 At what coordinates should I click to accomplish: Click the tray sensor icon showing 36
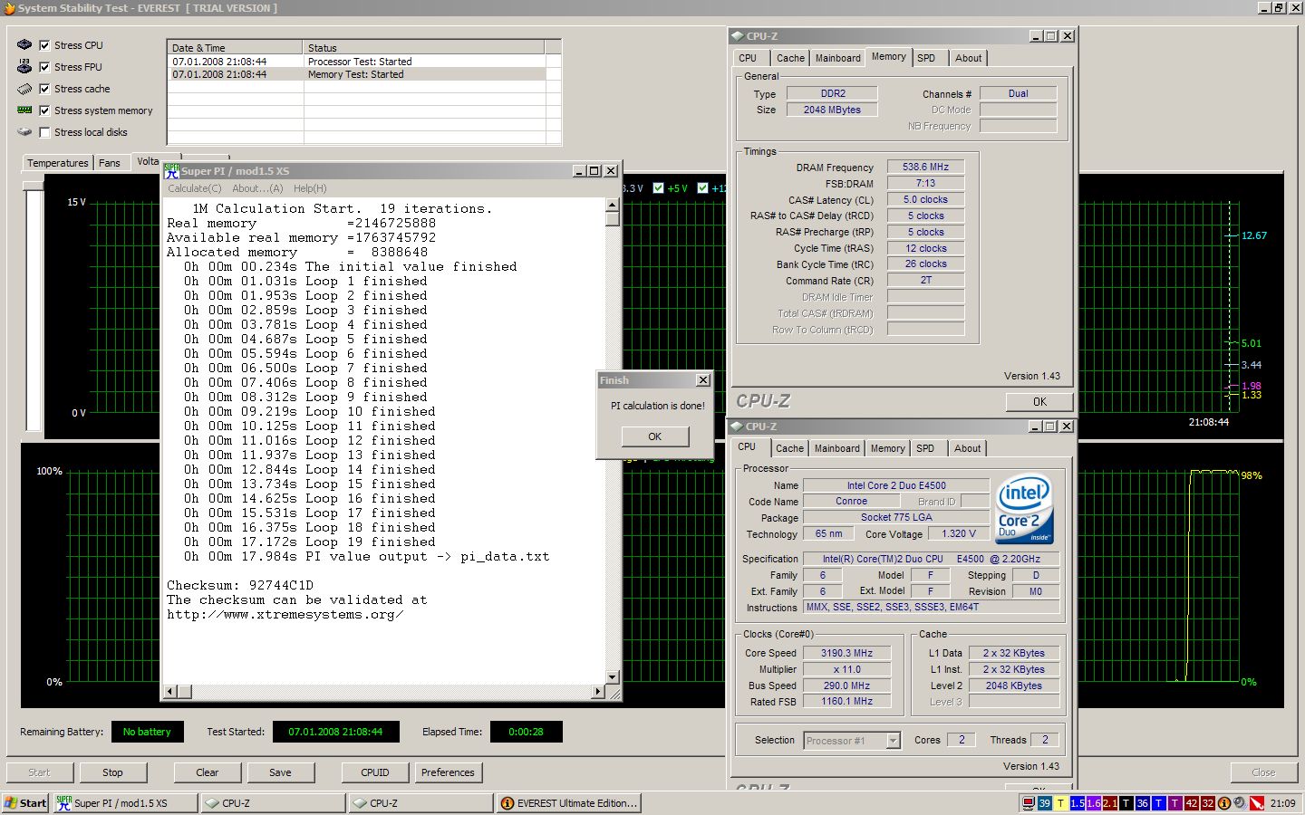(x=1142, y=803)
